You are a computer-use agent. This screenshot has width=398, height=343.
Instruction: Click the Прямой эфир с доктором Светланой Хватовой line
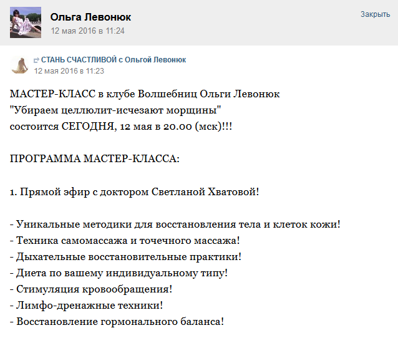(x=134, y=191)
